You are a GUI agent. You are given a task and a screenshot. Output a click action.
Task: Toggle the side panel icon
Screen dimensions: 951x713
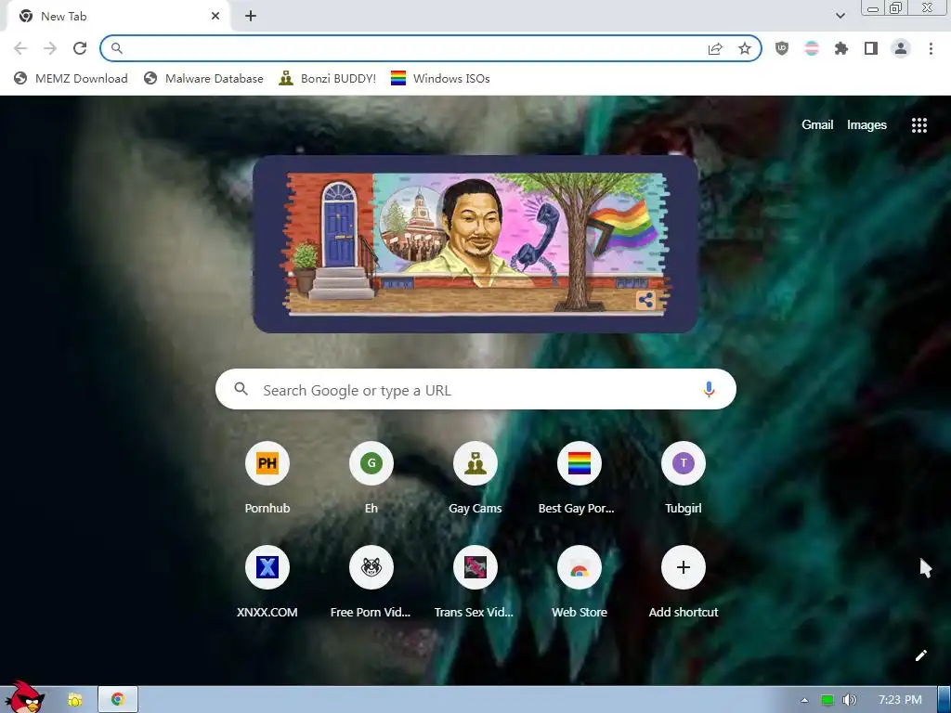[871, 48]
